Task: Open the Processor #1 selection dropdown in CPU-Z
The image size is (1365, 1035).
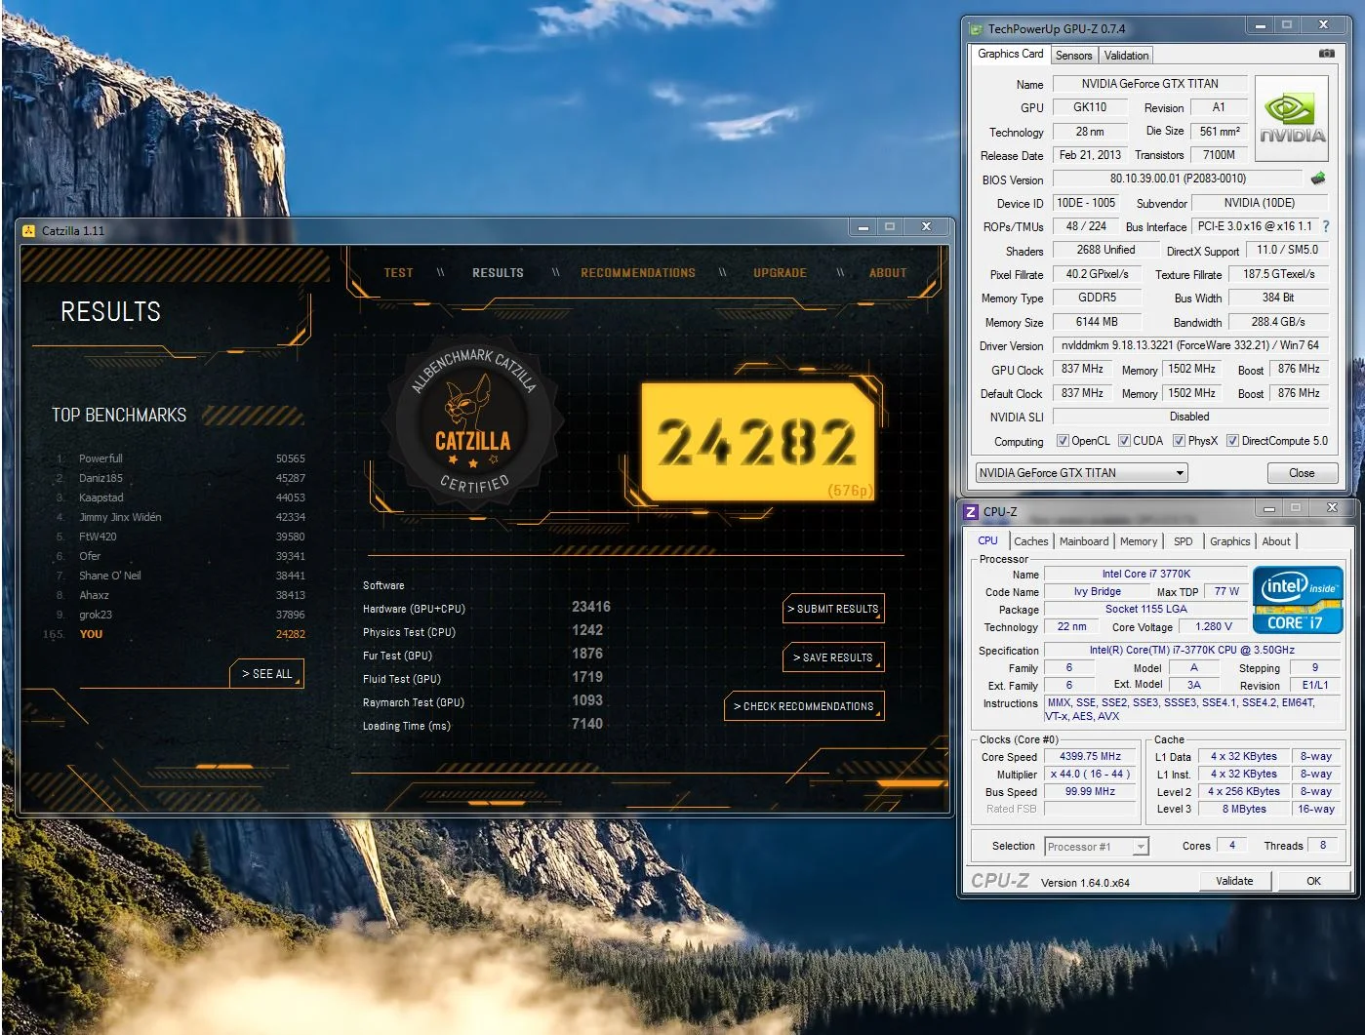Action: point(1097,847)
